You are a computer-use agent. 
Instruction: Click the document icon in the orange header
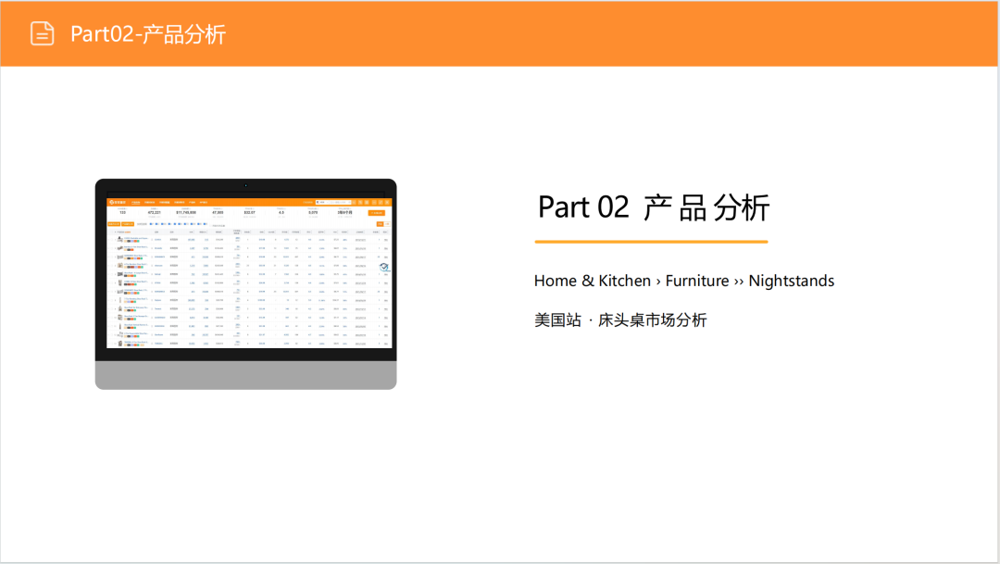(x=42, y=34)
